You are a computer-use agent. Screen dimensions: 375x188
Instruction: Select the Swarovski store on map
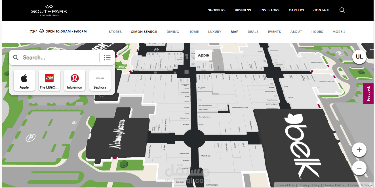coord(180,182)
